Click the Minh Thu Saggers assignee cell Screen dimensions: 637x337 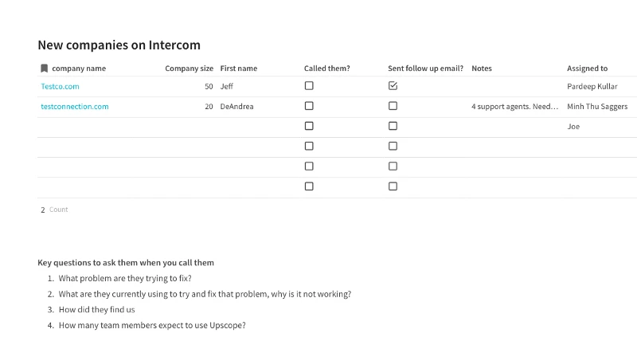coord(597,106)
